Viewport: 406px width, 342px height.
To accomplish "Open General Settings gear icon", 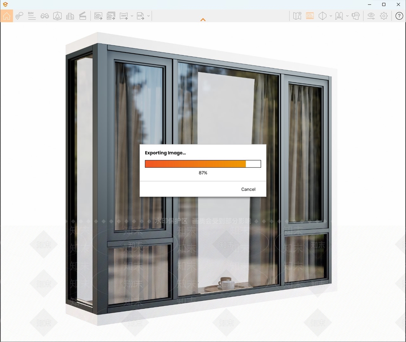I will [x=384, y=16].
